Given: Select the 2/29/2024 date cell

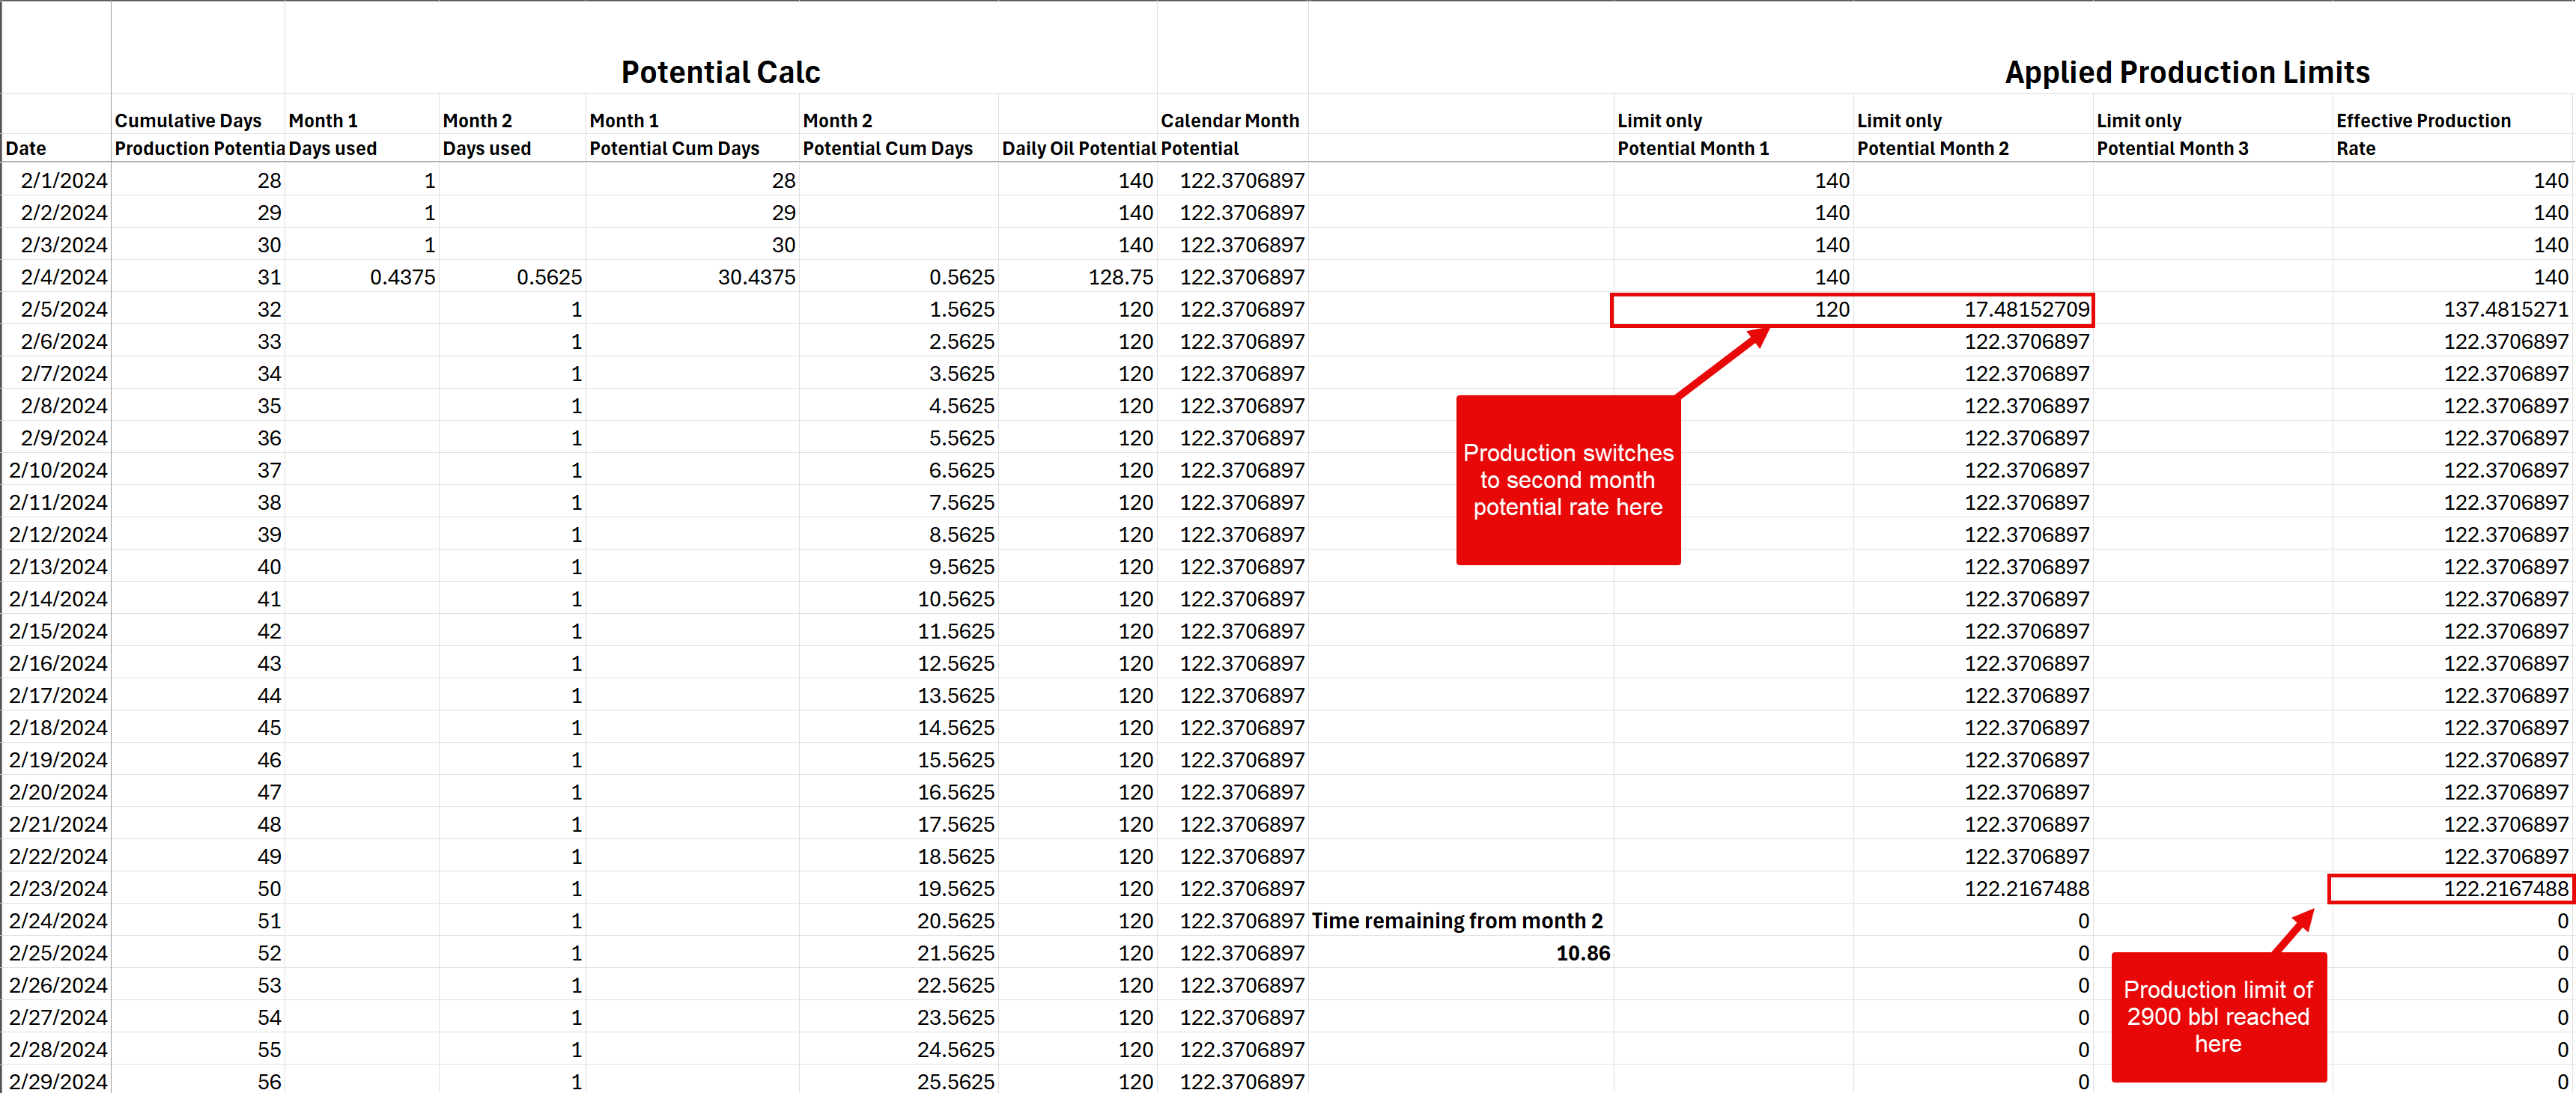Looking at the screenshot, I should [58, 1081].
